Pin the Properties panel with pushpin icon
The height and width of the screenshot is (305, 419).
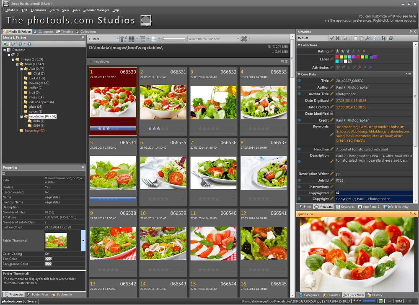pos(83,167)
